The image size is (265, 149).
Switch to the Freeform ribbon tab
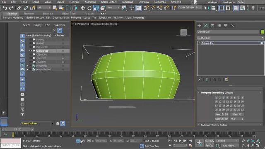(29, 14)
